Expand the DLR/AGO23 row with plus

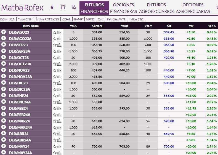[x=4, y=32]
